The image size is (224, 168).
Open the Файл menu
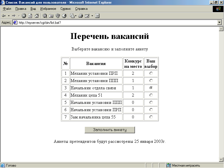pos(7,9)
